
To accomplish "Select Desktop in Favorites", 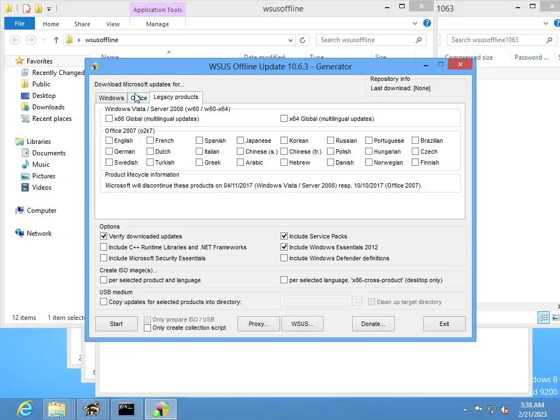I will pos(39,96).
